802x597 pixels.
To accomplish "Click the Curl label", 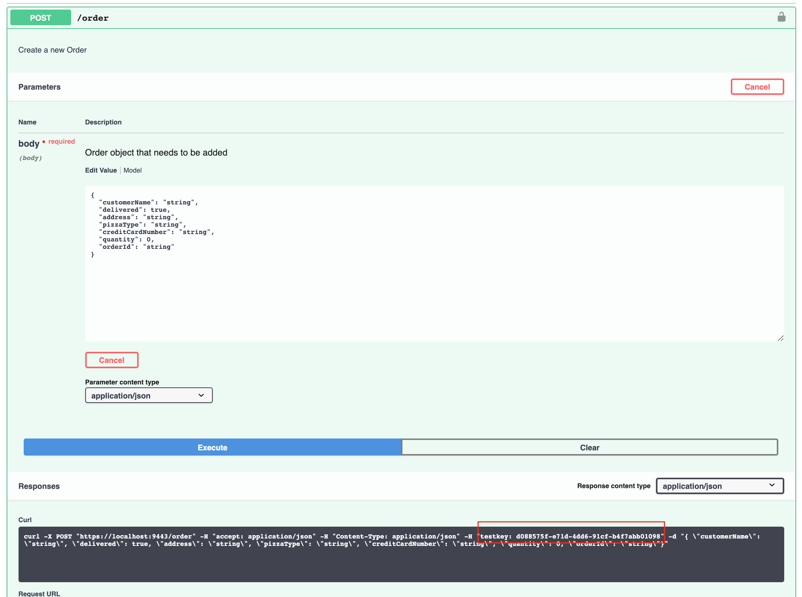I will [25, 520].
